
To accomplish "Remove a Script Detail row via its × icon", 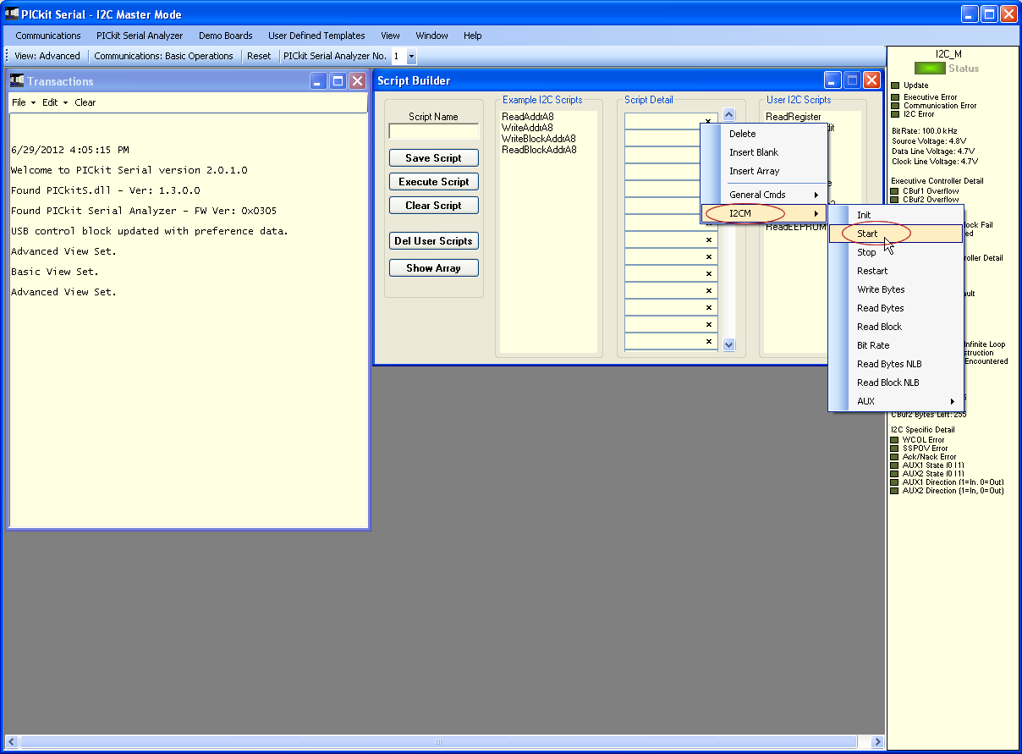I will coord(707,239).
